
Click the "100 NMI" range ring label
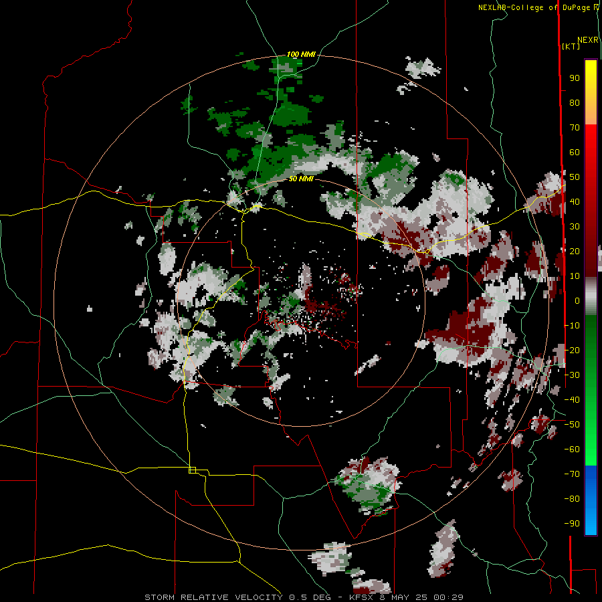[301, 55]
